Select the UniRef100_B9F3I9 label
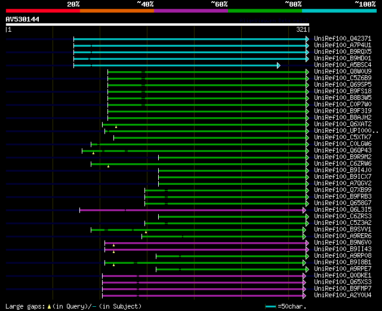 343,111
